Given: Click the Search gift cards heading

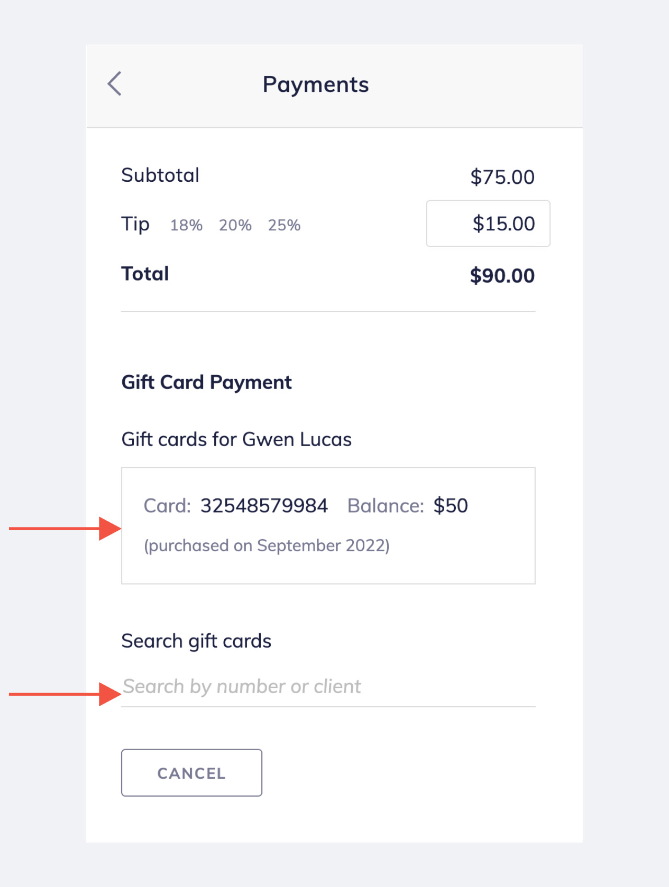Looking at the screenshot, I should click(196, 641).
